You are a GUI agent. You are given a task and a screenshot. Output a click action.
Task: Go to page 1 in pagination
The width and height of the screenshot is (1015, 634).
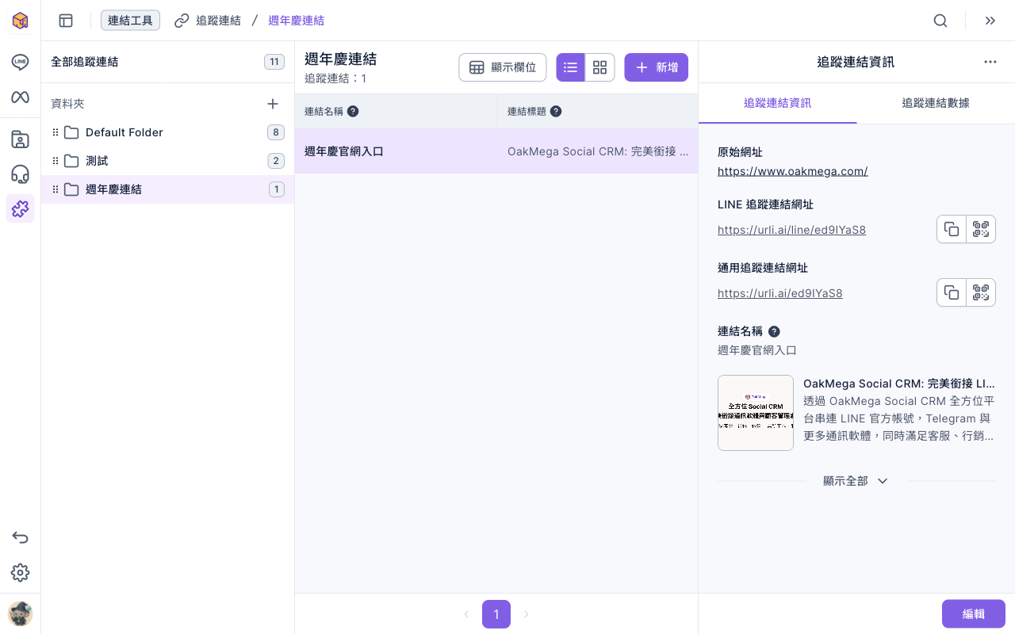coord(496,614)
